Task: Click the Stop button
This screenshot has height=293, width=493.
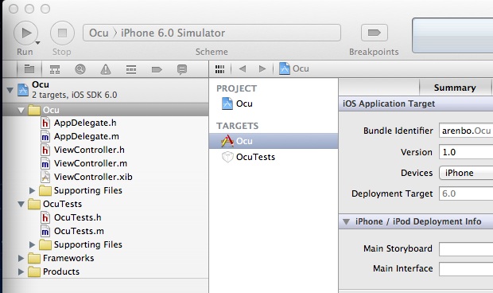Action: (x=62, y=33)
